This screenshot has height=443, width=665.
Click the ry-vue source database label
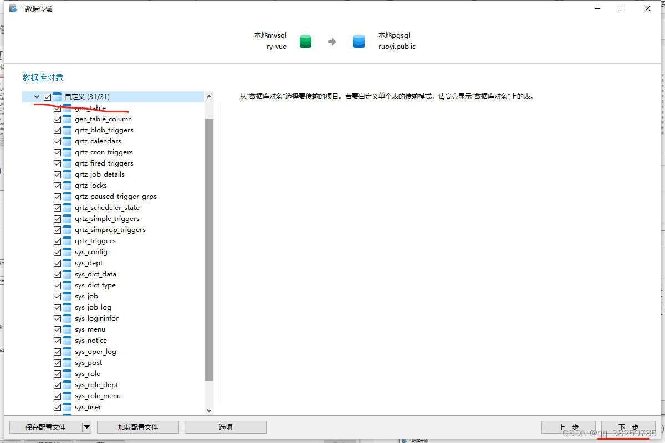[x=277, y=47]
